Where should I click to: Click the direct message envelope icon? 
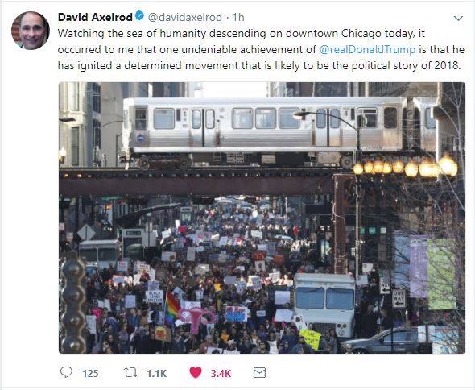[259, 373]
